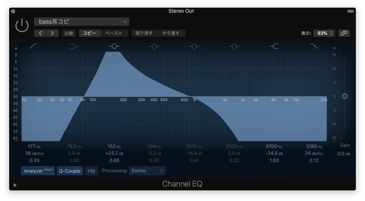Select the 1070 Hz frequency value
The width and height of the screenshot is (365, 201).
pyautogui.click(x=194, y=146)
